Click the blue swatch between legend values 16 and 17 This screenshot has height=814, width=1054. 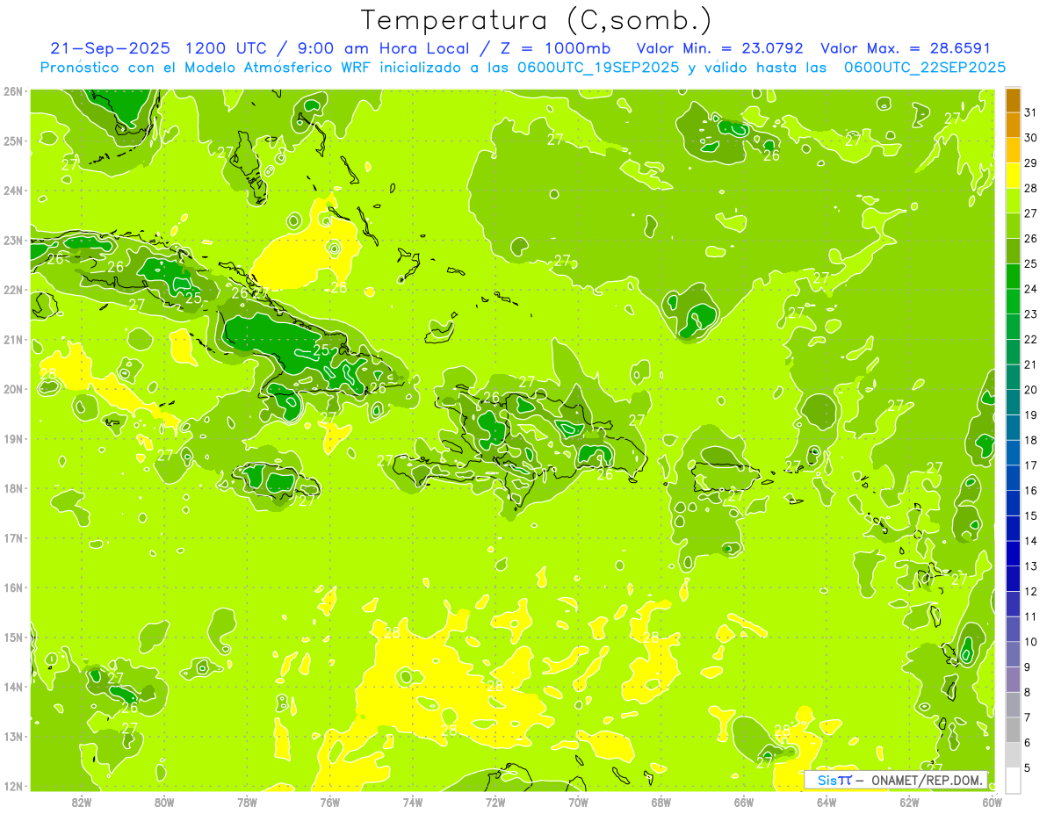1014,478
